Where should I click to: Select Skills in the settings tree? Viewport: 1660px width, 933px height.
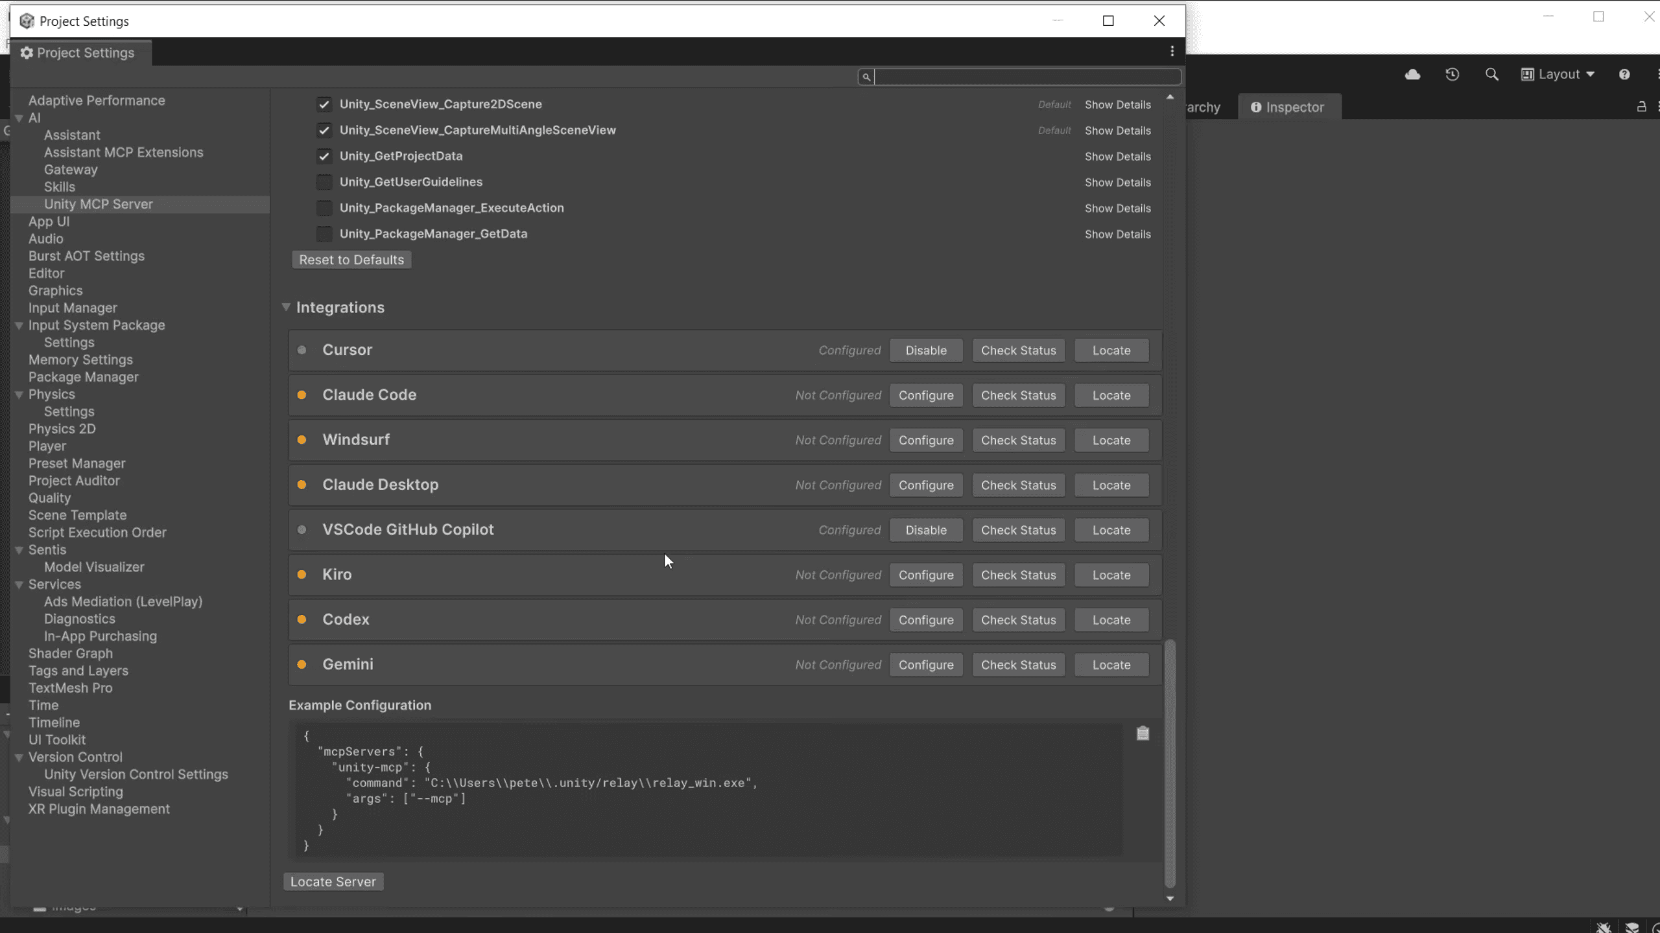60,187
